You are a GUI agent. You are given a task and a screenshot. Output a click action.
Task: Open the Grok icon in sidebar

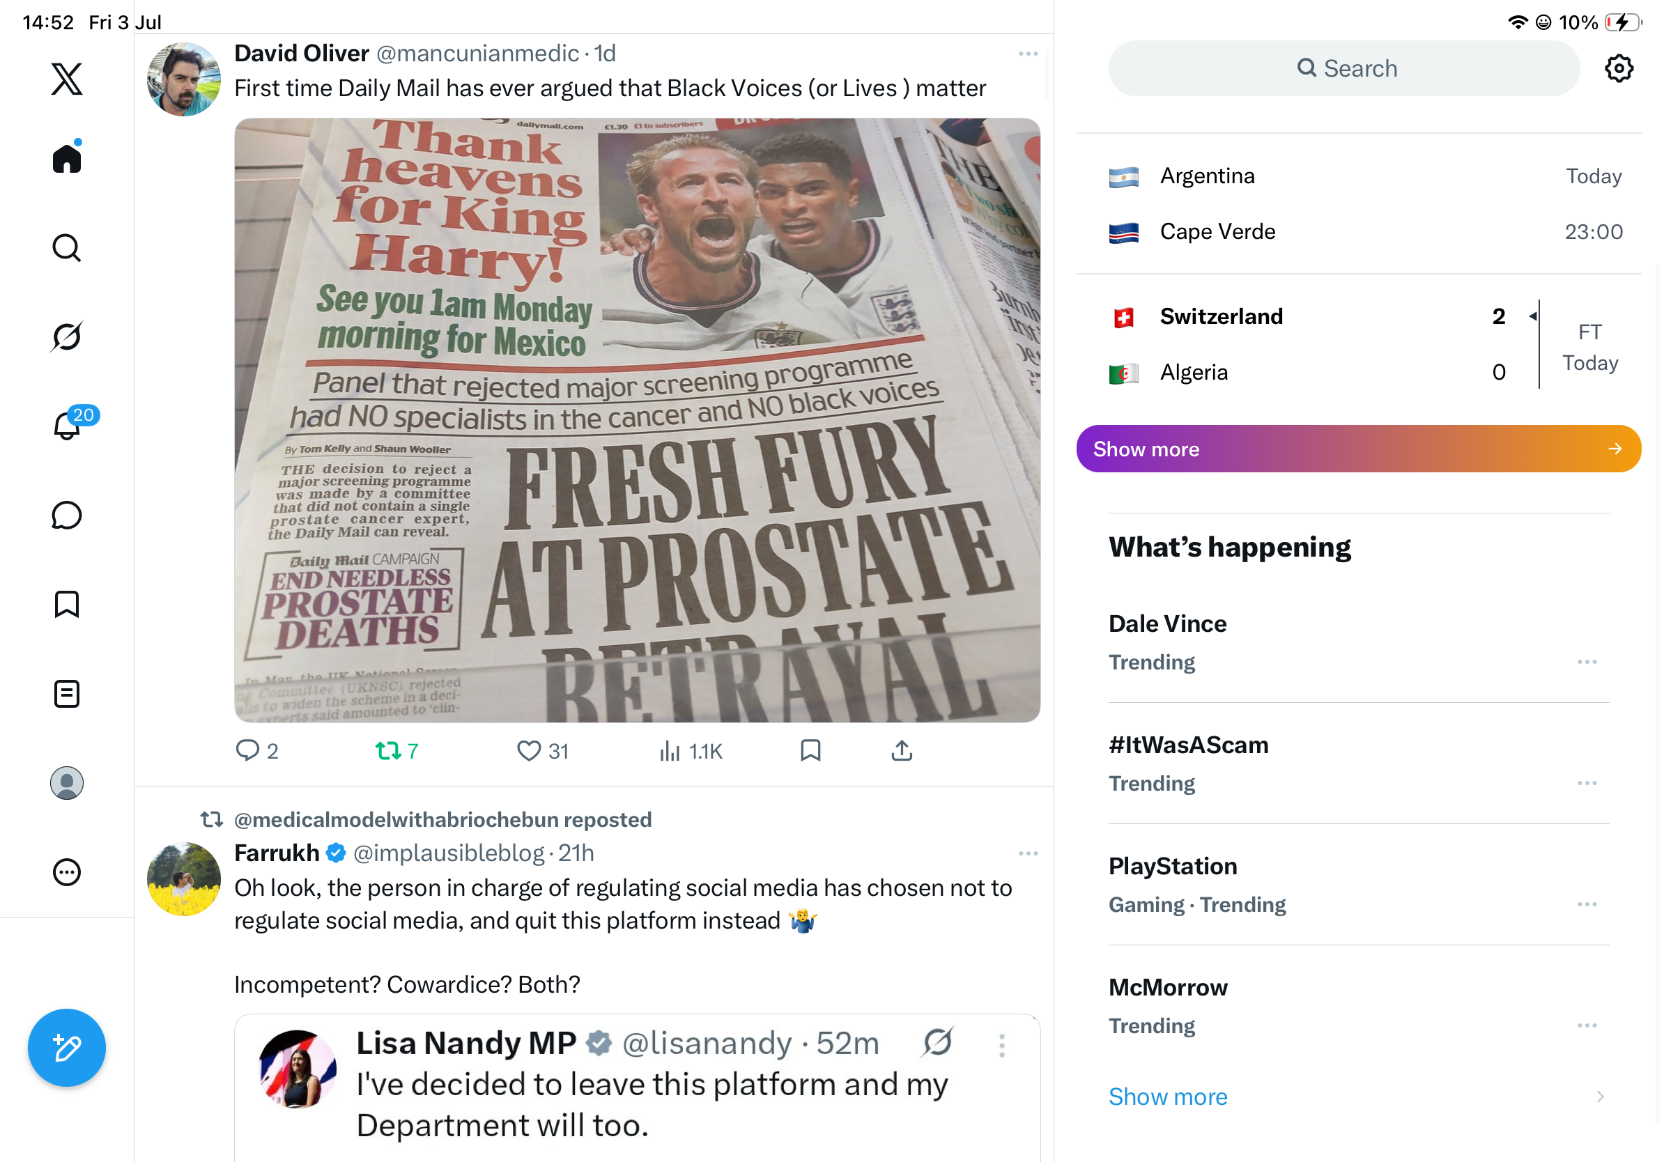pyautogui.click(x=67, y=336)
